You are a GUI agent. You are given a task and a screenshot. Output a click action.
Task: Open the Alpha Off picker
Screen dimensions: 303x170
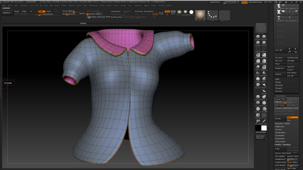pyautogui.click(x=224, y=15)
